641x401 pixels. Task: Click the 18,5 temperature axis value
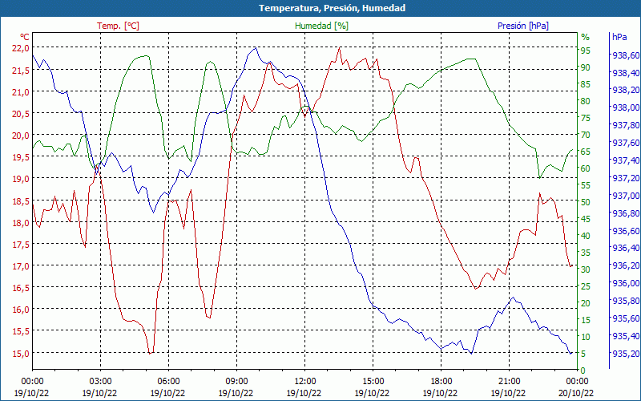coord(19,201)
